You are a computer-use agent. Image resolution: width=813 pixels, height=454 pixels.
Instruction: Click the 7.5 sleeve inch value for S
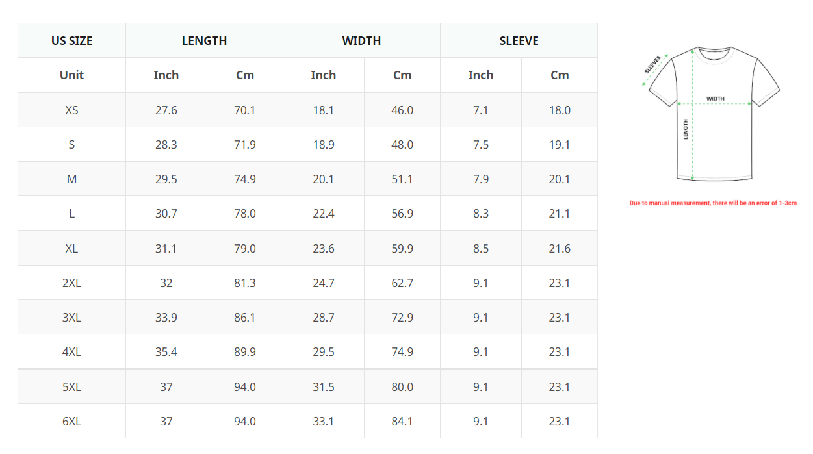click(x=481, y=144)
